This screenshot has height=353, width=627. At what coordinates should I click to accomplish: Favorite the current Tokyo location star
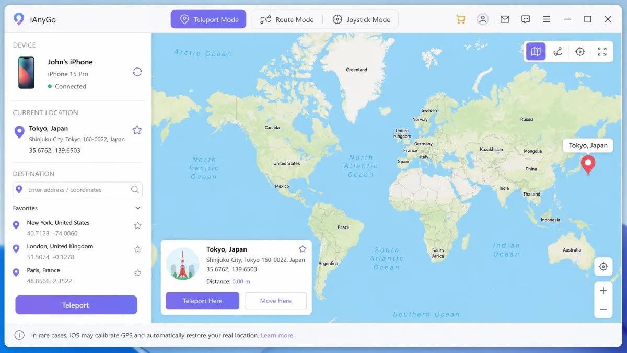[x=137, y=130]
